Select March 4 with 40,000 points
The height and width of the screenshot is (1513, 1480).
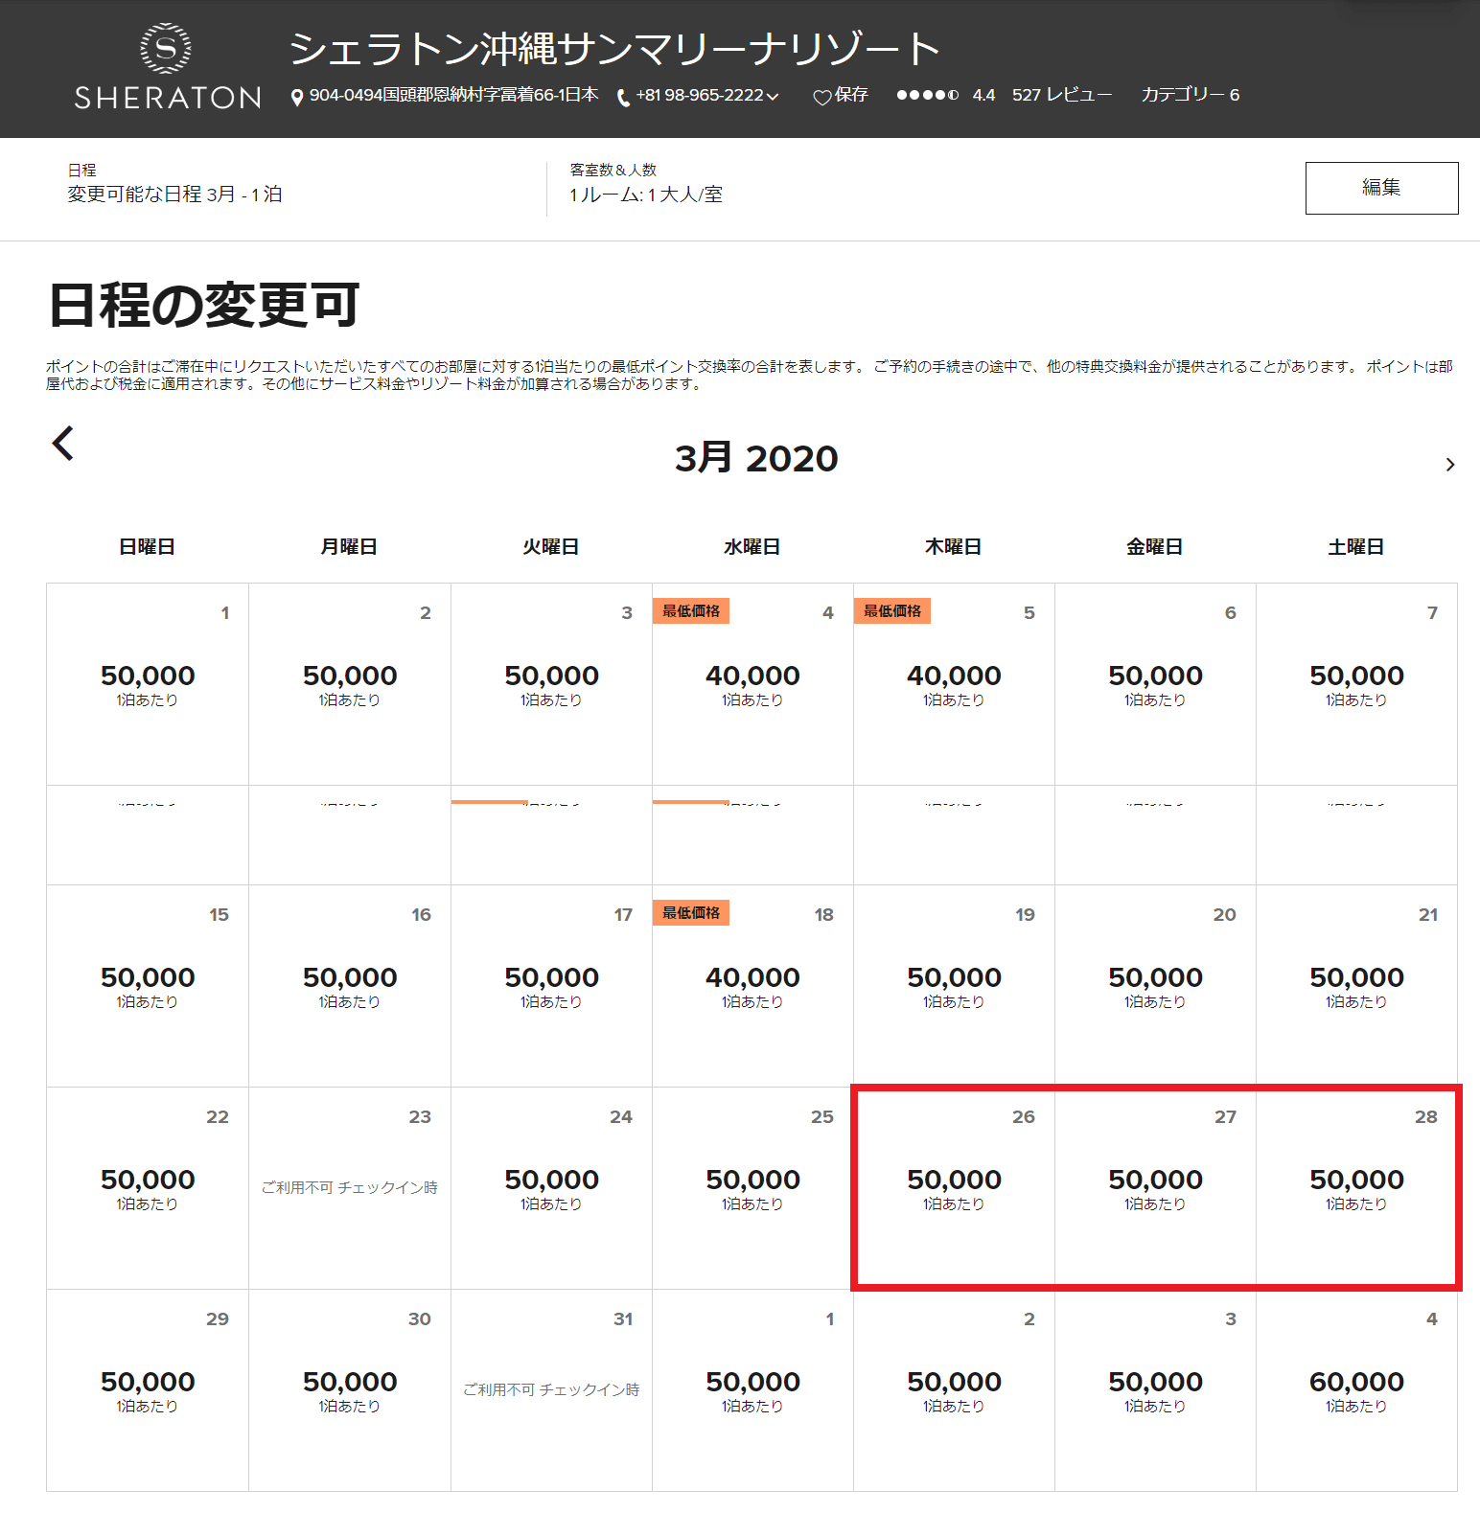point(752,684)
